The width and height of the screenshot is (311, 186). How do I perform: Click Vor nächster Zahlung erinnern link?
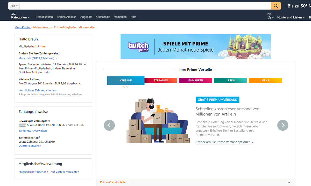pos(38,90)
